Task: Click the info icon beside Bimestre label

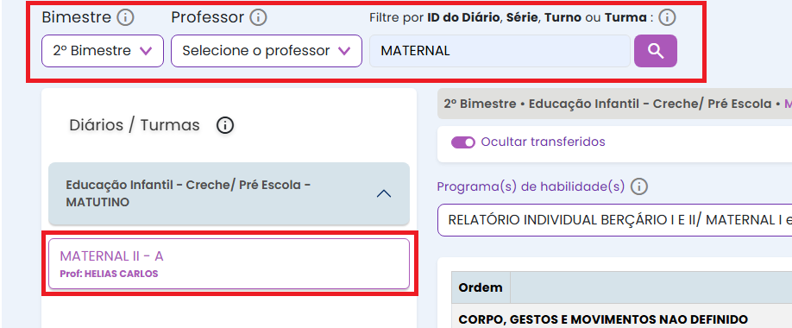Action: (x=125, y=17)
